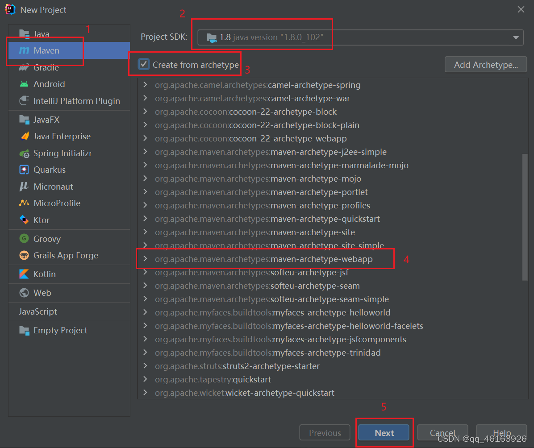Viewport: 534px width, 448px height.
Task: Click the JDK folder icon in SDK field
Action: (x=212, y=37)
